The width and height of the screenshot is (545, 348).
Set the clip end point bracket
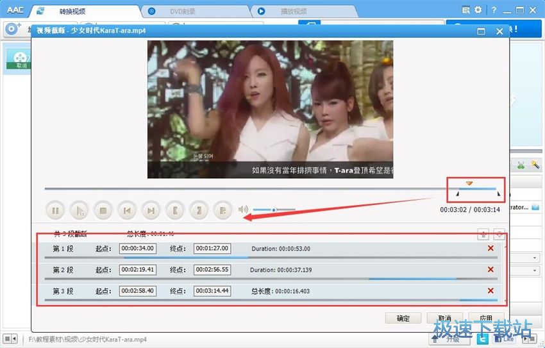pyautogui.click(x=199, y=210)
